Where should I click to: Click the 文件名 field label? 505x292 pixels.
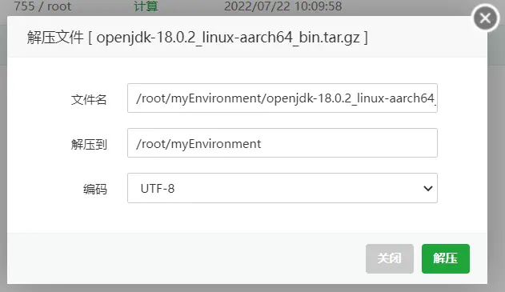coord(89,99)
